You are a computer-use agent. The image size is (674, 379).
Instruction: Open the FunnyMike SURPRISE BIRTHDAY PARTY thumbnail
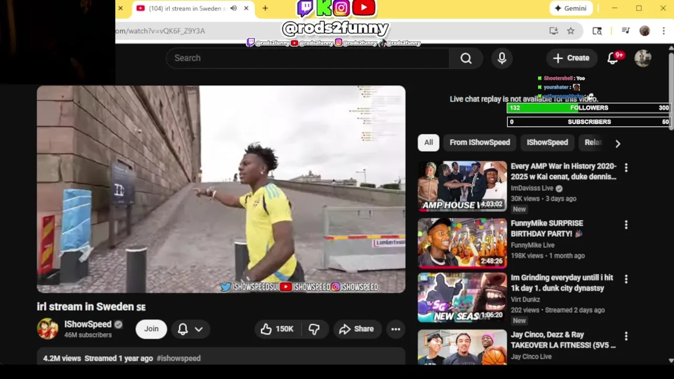(462, 243)
